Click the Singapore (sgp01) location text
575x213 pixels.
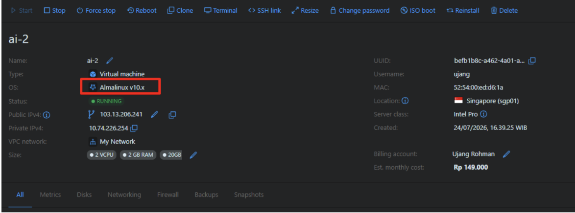point(493,101)
